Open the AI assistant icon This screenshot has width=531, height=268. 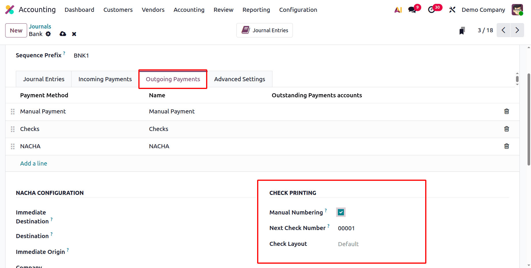coord(398,9)
